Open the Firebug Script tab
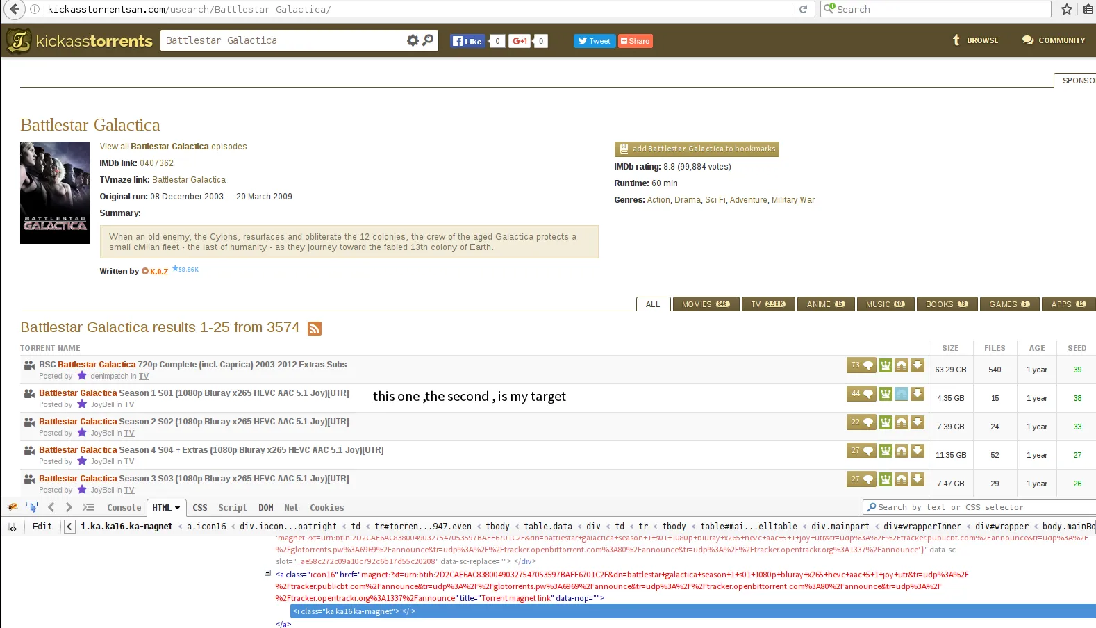Viewport: 1096px width, 628px height. 233,508
